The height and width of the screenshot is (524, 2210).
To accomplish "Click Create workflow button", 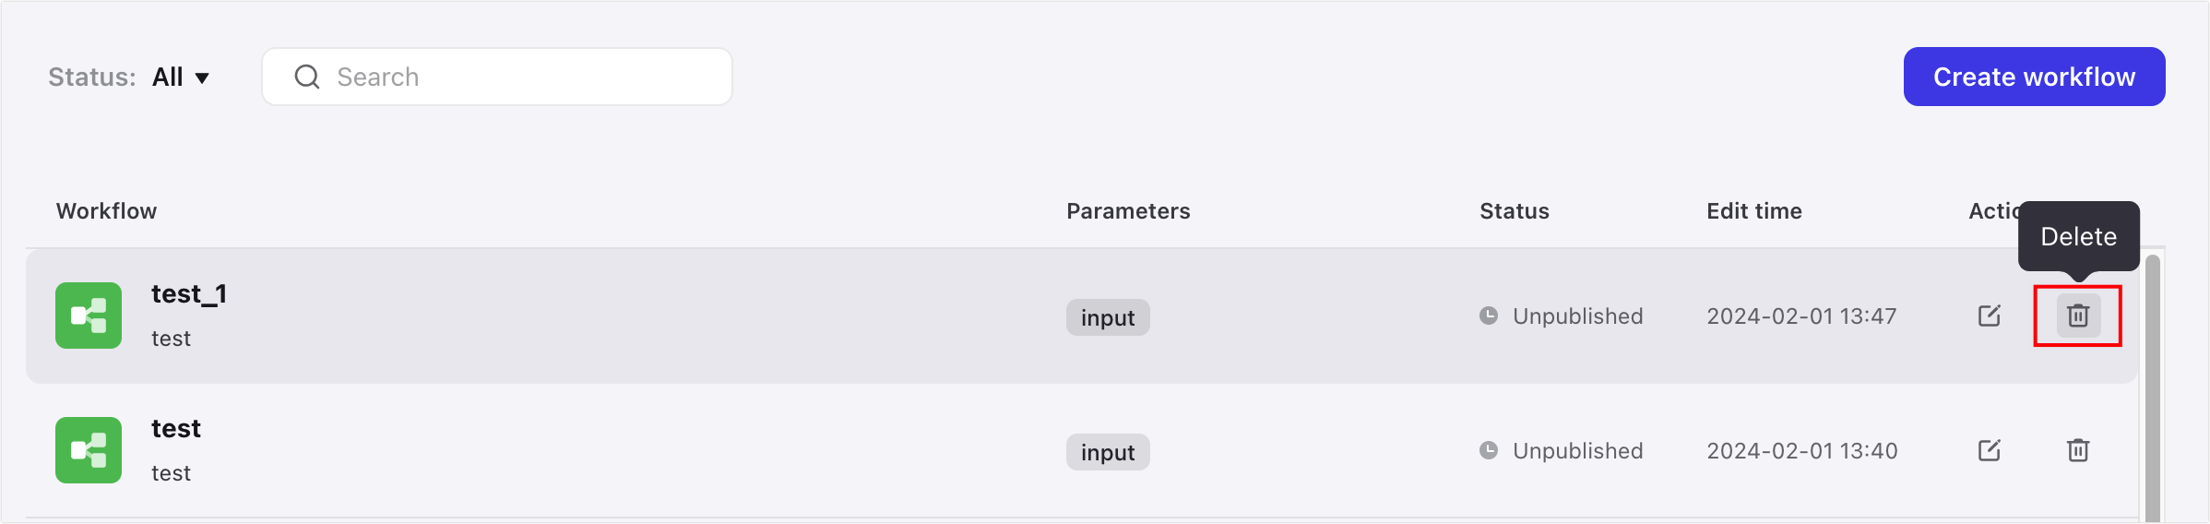I will coord(2035,77).
